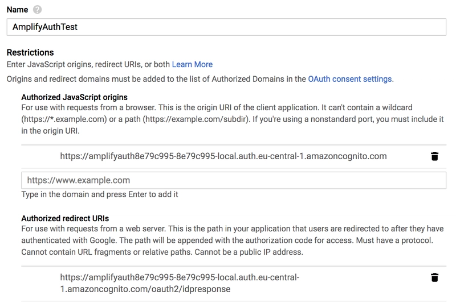Screen dimensions: 456x303
Task: Click the https://www.example.com origin input box
Action: click(234, 180)
